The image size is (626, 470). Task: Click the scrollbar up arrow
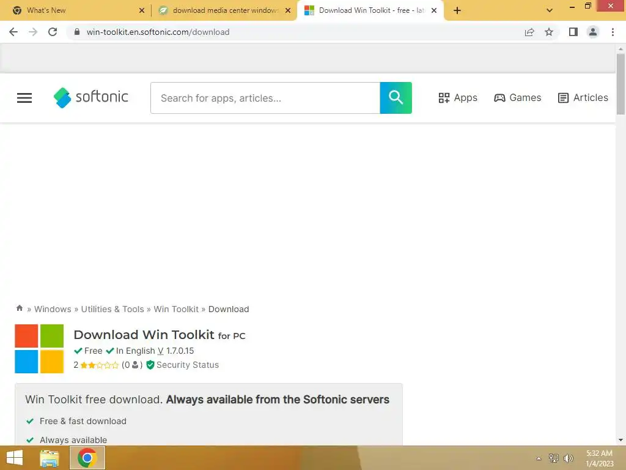point(620,49)
